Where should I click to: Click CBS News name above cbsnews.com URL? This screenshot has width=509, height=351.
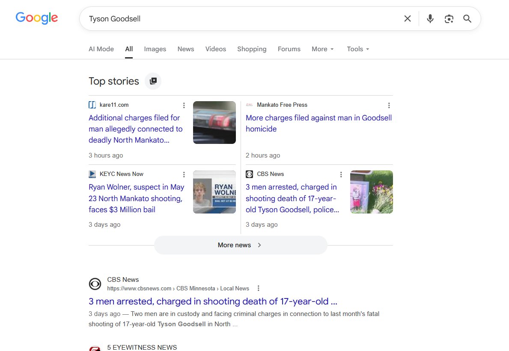click(x=123, y=279)
